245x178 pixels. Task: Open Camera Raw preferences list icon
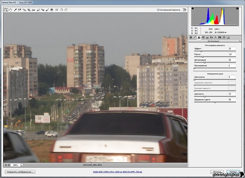click(x=57, y=10)
